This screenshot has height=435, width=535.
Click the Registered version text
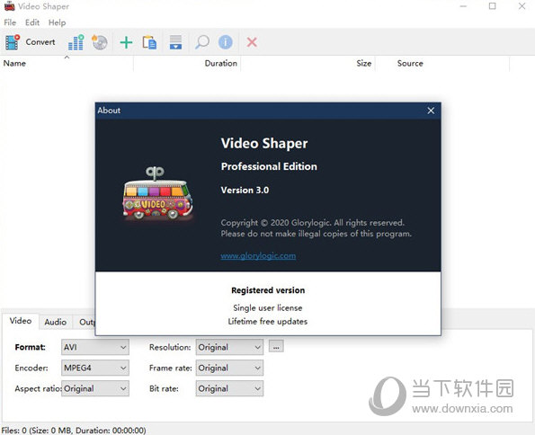(x=268, y=290)
